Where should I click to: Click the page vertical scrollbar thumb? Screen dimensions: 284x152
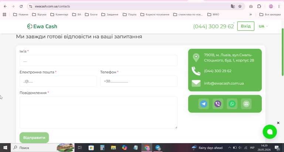(283, 52)
